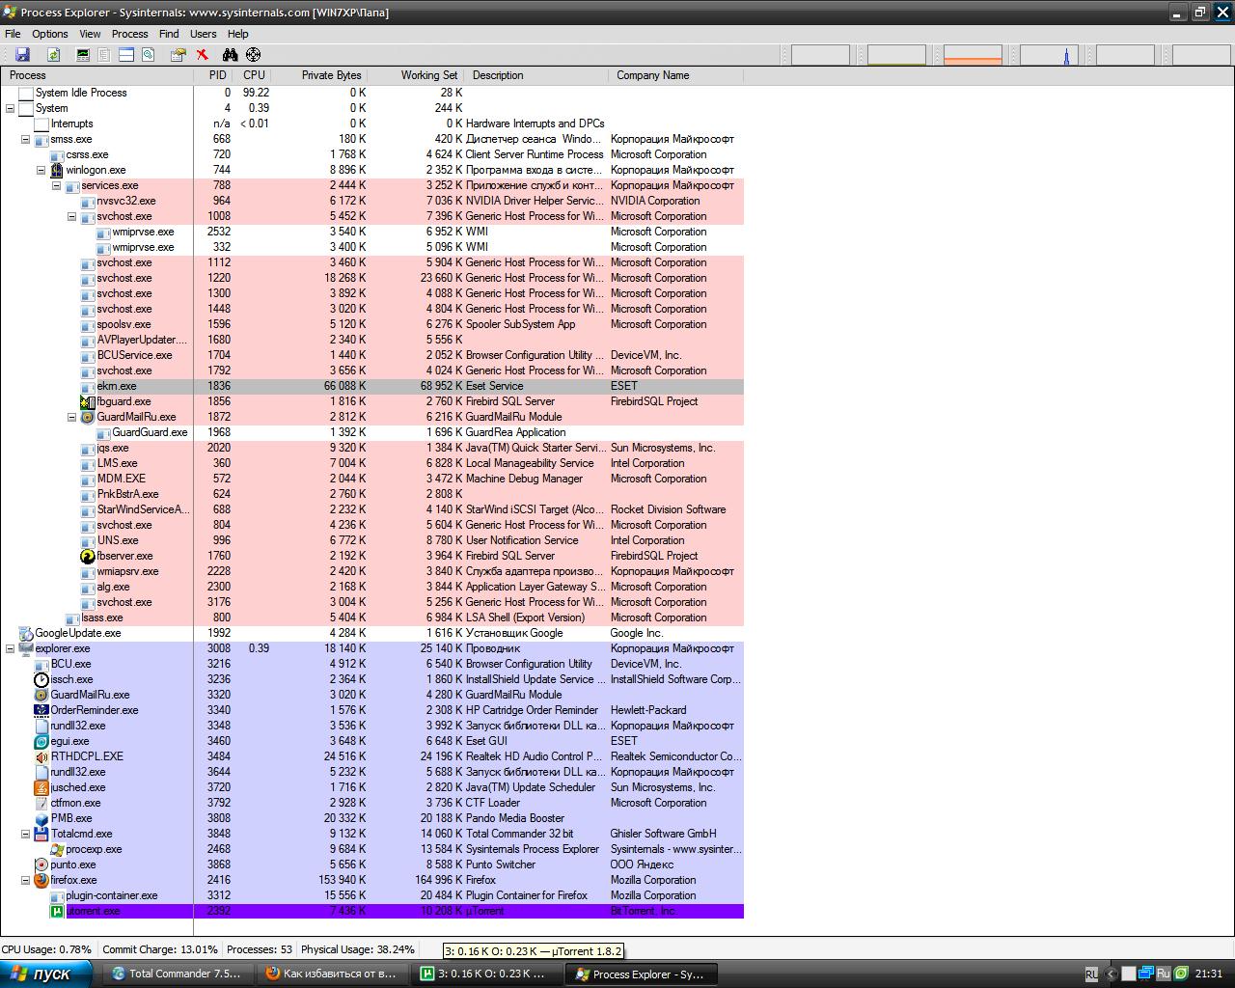This screenshot has width=1235, height=988.
Task: Click the egui.exe ESET icon
Action: [x=41, y=741]
